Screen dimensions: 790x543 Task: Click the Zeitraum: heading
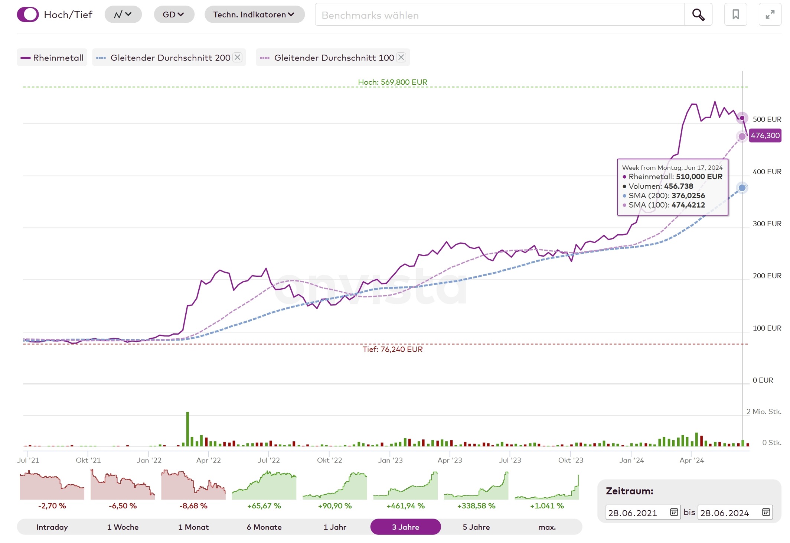(630, 491)
